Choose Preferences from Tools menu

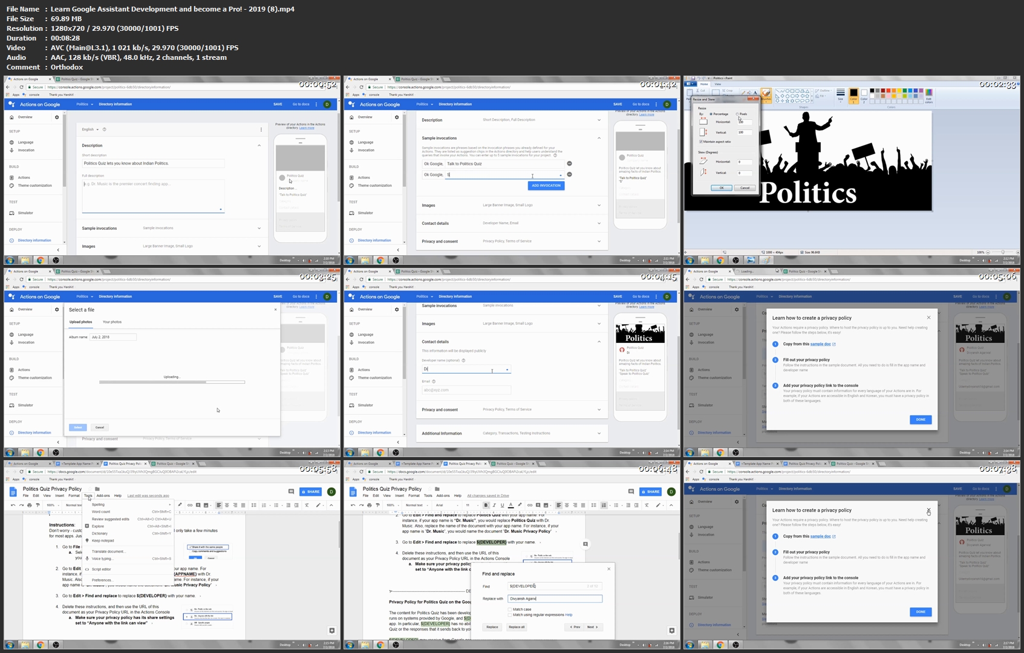tap(129, 580)
